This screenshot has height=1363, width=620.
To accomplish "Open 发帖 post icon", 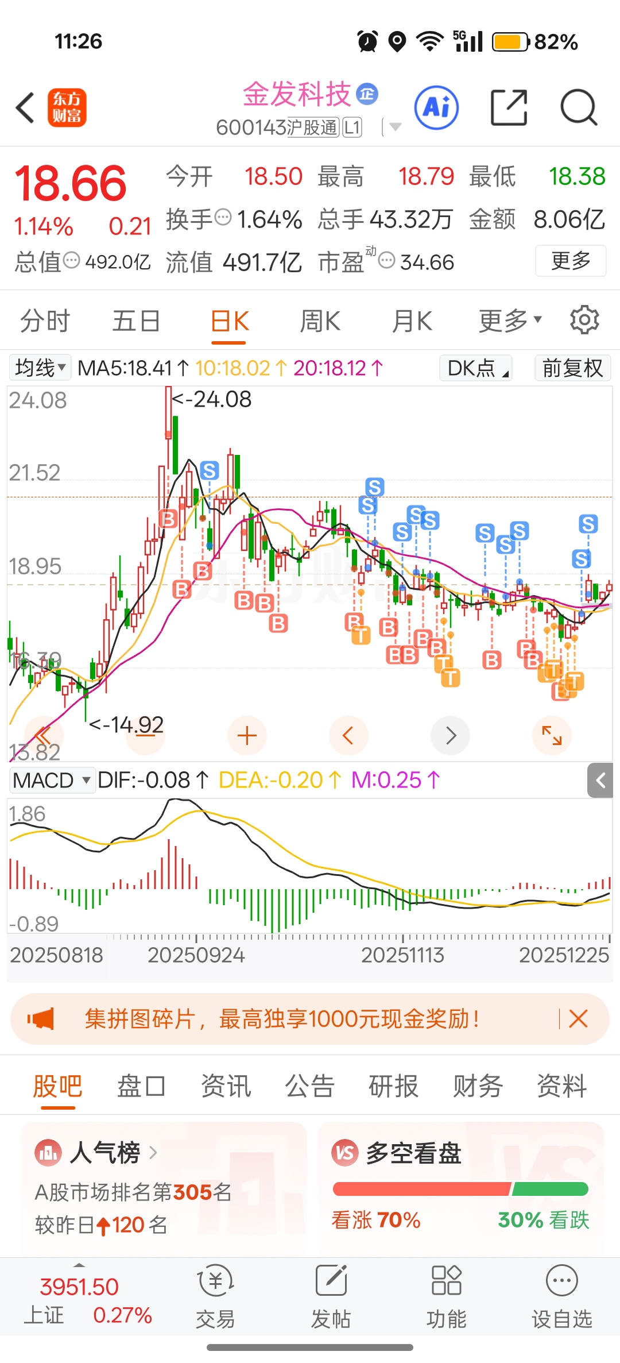I will (x=331, y=1281).
